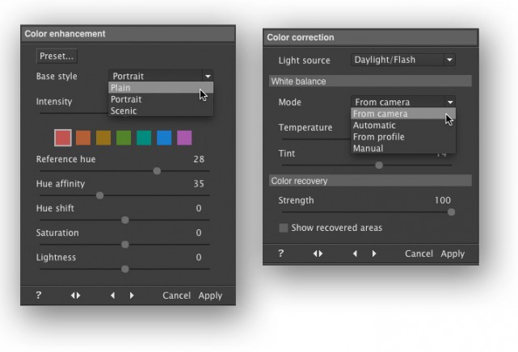Expand the Base style dropdown arrow

208,76
